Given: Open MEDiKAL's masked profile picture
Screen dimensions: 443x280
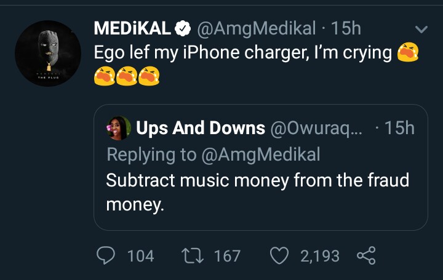Looking at the screenshot, I should [x=48, y=54].
